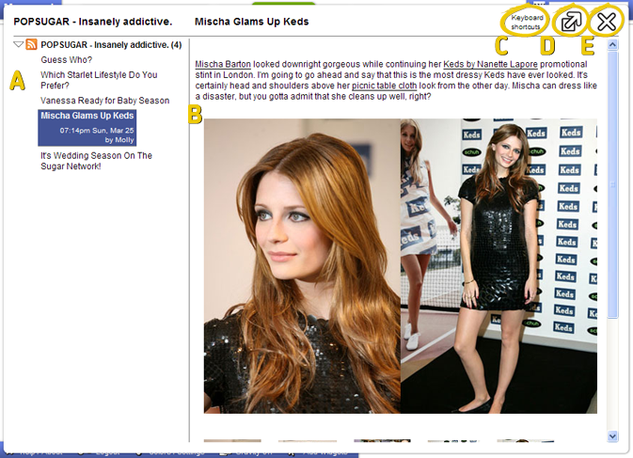Viewport: 633px width, 458px height.
Task: Select POPSUGAR - Insanely addictive. (4) feed
Action: 111,45
